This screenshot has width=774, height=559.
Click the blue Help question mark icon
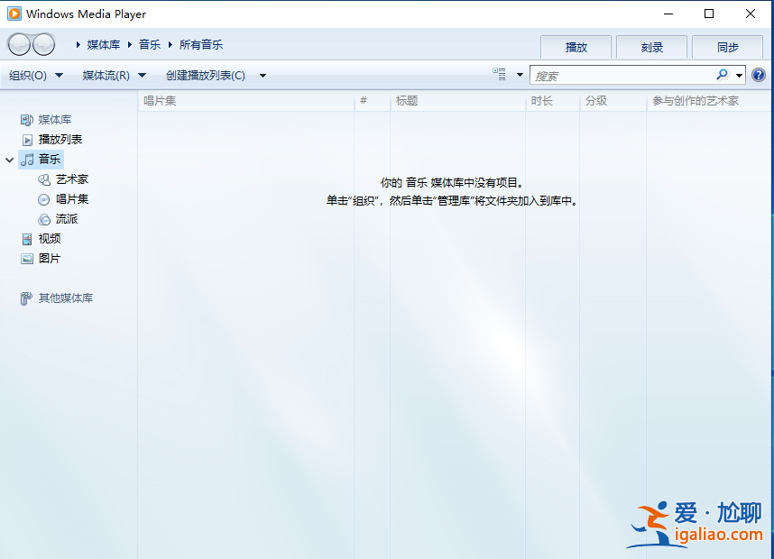759,75
